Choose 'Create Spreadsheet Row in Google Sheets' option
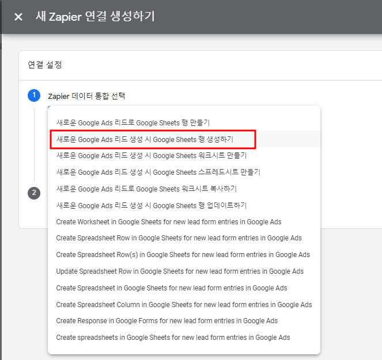Screen dimensions: 382x360 point(184,238)
